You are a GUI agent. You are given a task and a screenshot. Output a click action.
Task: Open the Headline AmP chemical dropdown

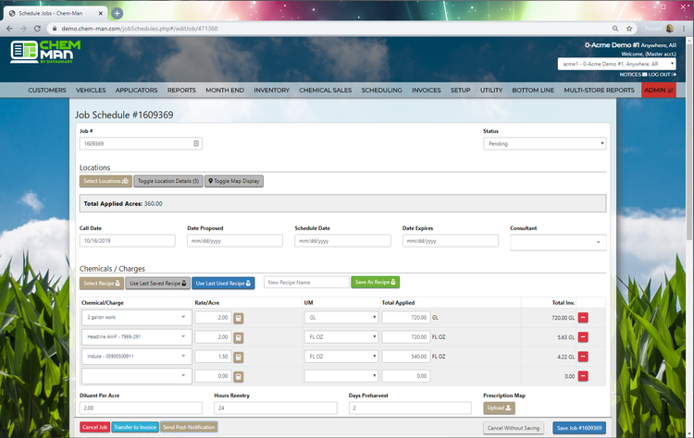point(137,336)
